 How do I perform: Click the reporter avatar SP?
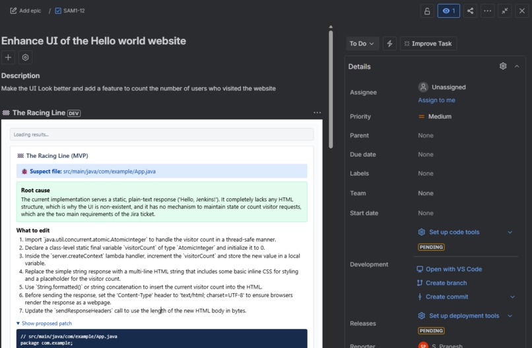pos(423,345)
